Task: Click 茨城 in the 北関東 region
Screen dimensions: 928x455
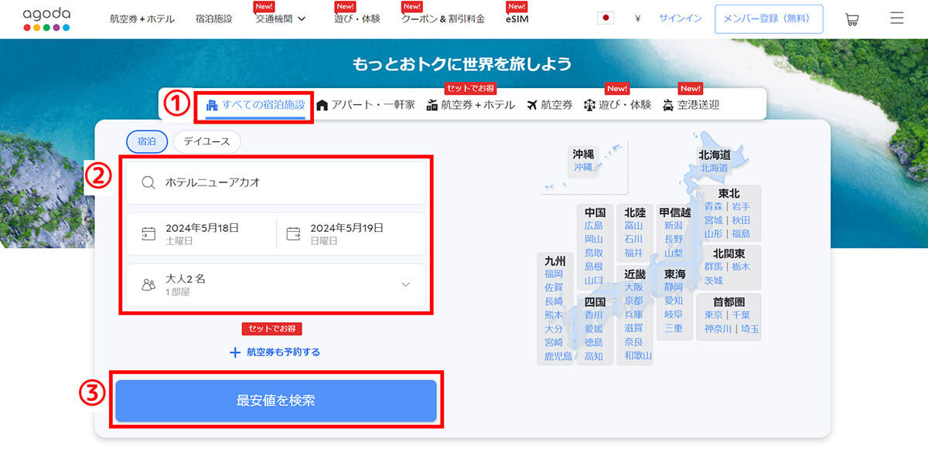Action: point(713,280)
